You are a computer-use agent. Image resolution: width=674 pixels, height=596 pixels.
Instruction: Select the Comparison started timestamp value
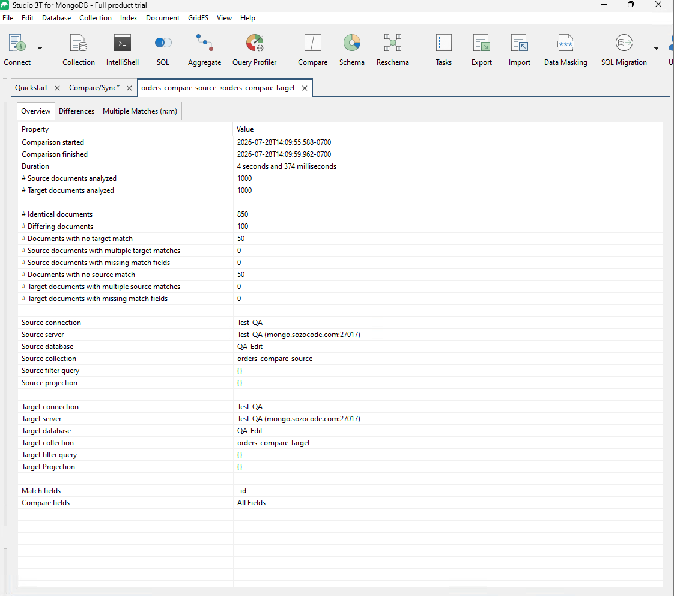pos(284,142)
